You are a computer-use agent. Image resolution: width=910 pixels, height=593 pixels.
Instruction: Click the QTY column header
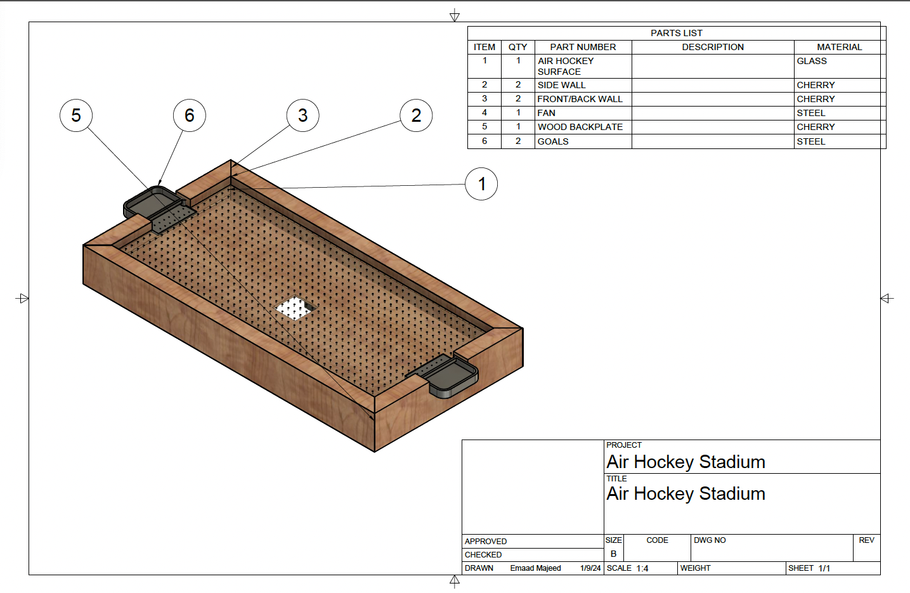point(518,47)
